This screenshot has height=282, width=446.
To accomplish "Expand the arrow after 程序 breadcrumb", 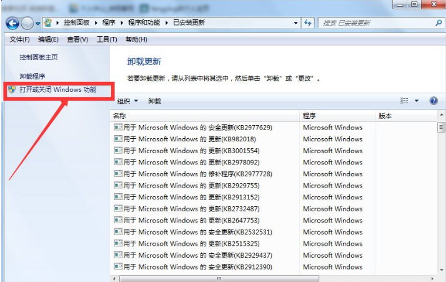I will point(122,23).
